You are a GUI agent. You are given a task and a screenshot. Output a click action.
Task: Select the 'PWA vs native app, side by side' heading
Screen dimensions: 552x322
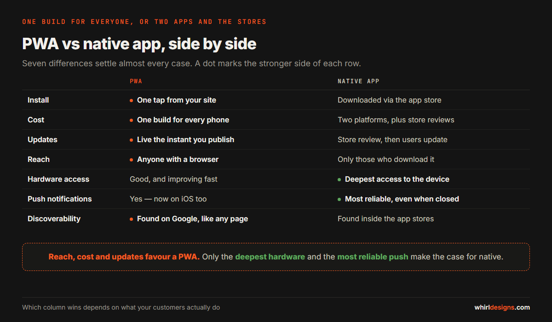(139, 44)
